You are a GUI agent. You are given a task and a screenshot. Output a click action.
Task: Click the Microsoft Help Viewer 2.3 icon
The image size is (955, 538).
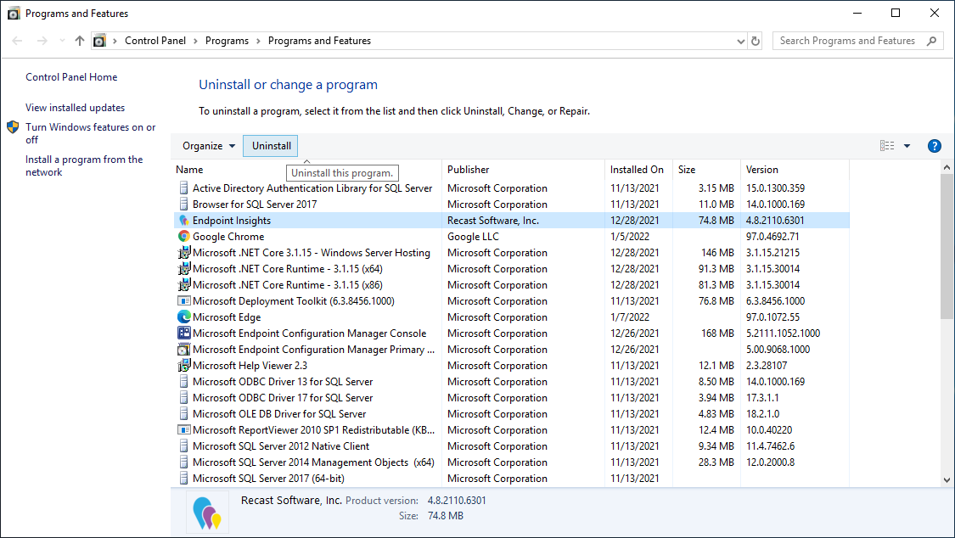click(183, 365)
